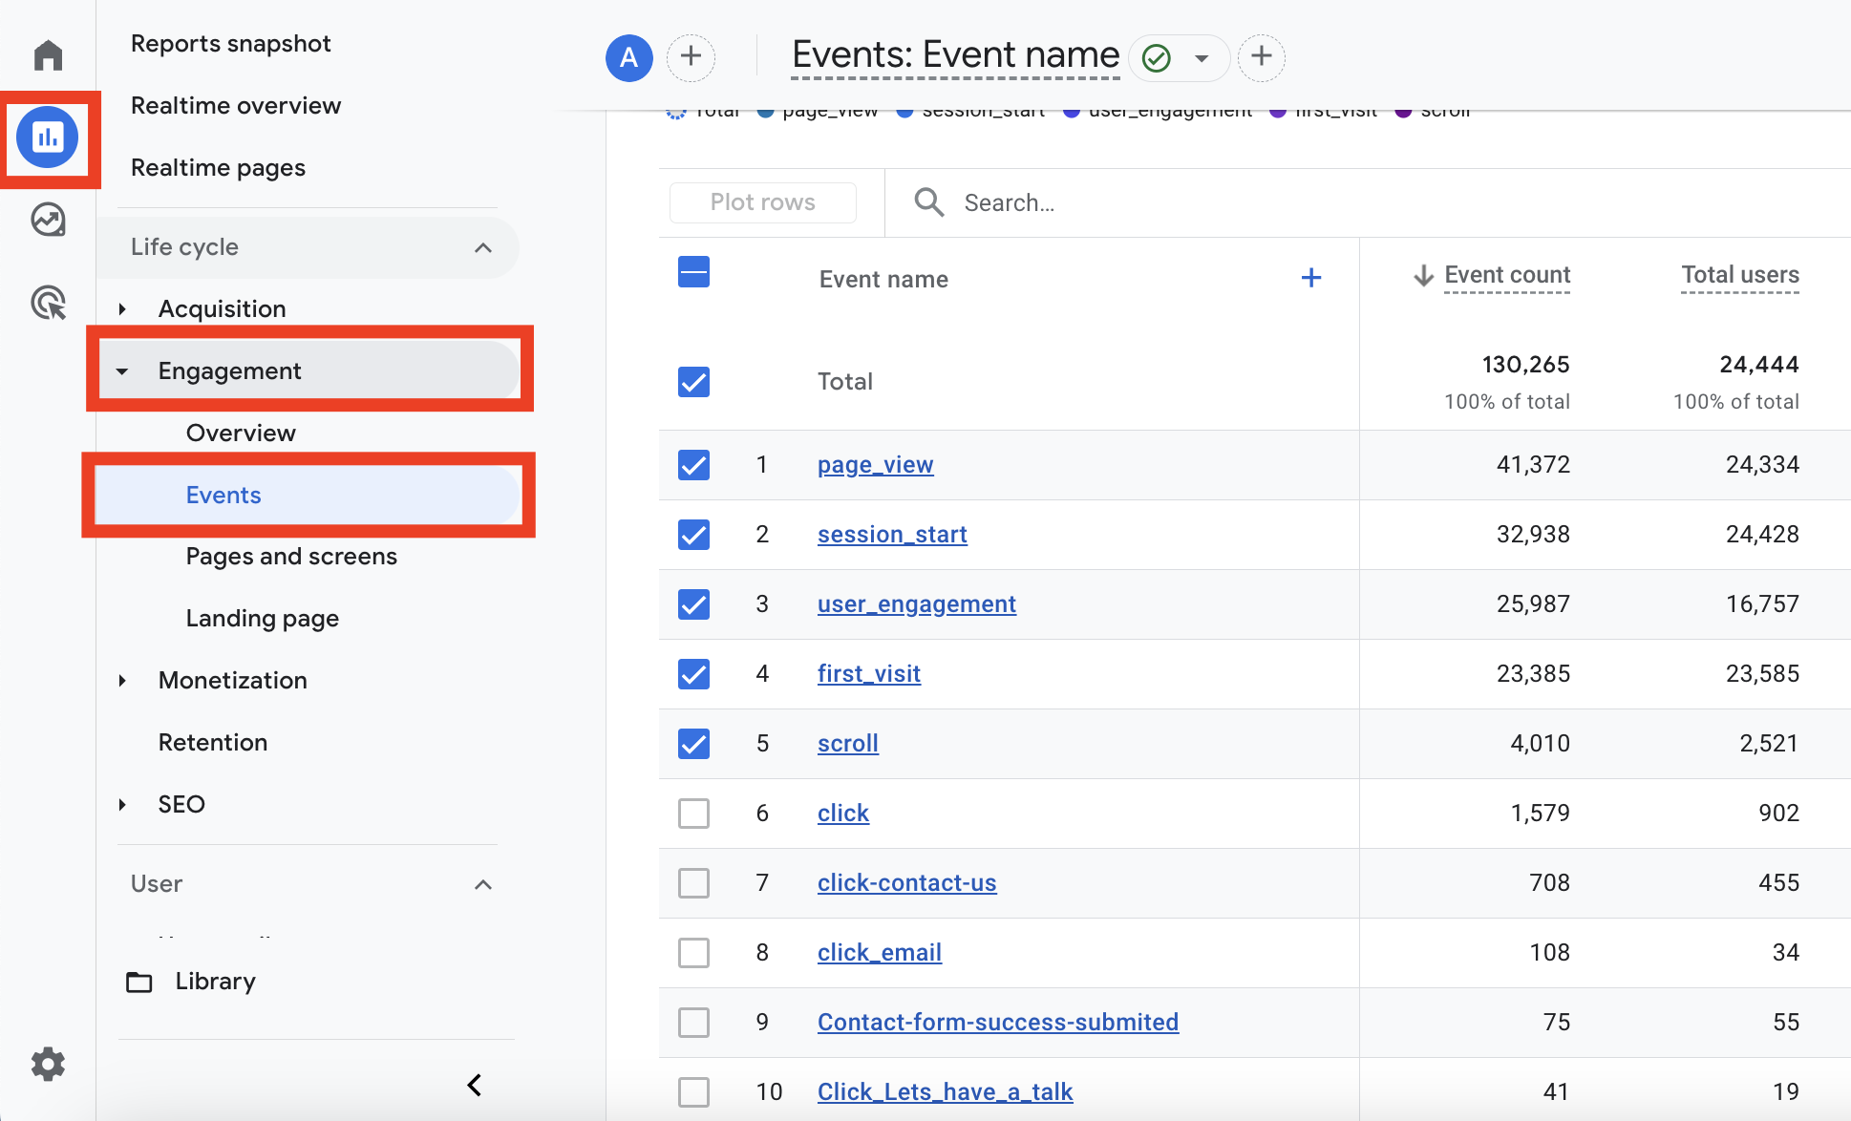Expand the Acquisition tree item

[122, 308]
